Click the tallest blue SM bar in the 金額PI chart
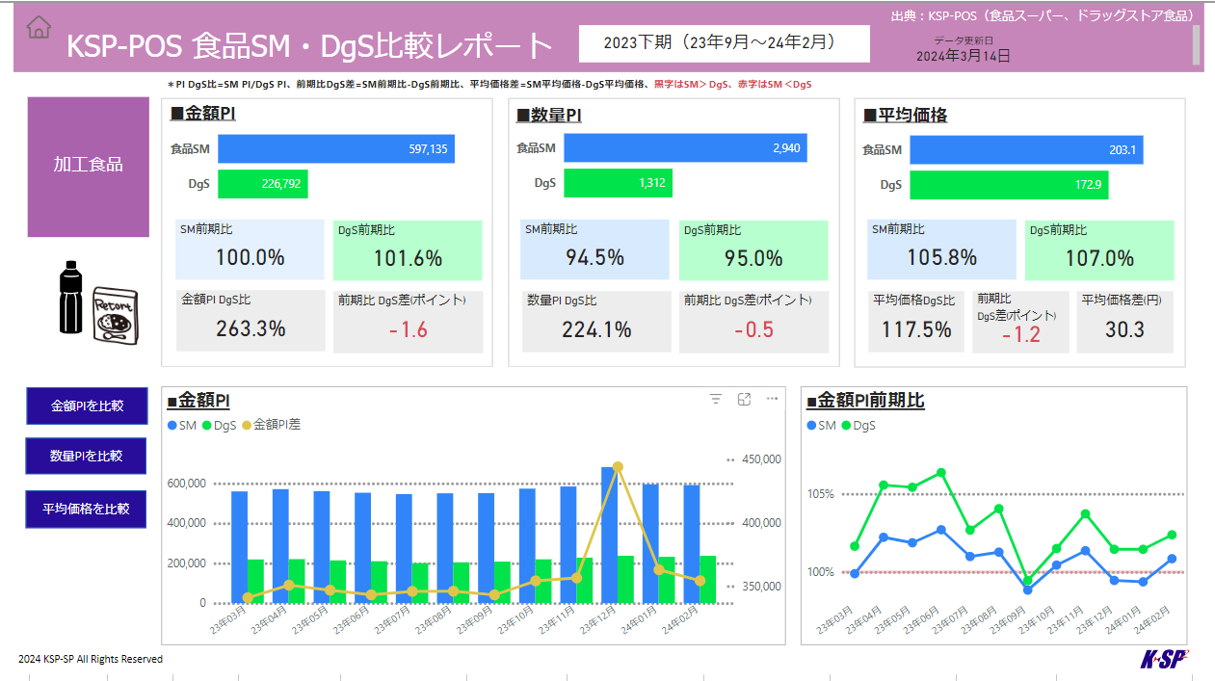 pyautogui.click(x=609, y=536)
